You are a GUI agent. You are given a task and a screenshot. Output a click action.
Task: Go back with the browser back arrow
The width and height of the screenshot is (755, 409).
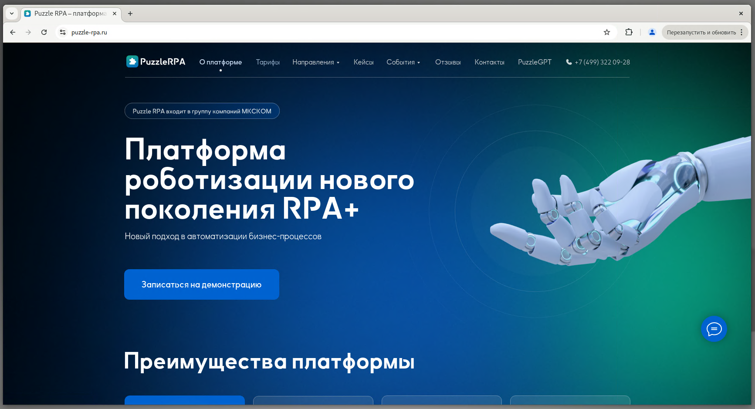13,32
